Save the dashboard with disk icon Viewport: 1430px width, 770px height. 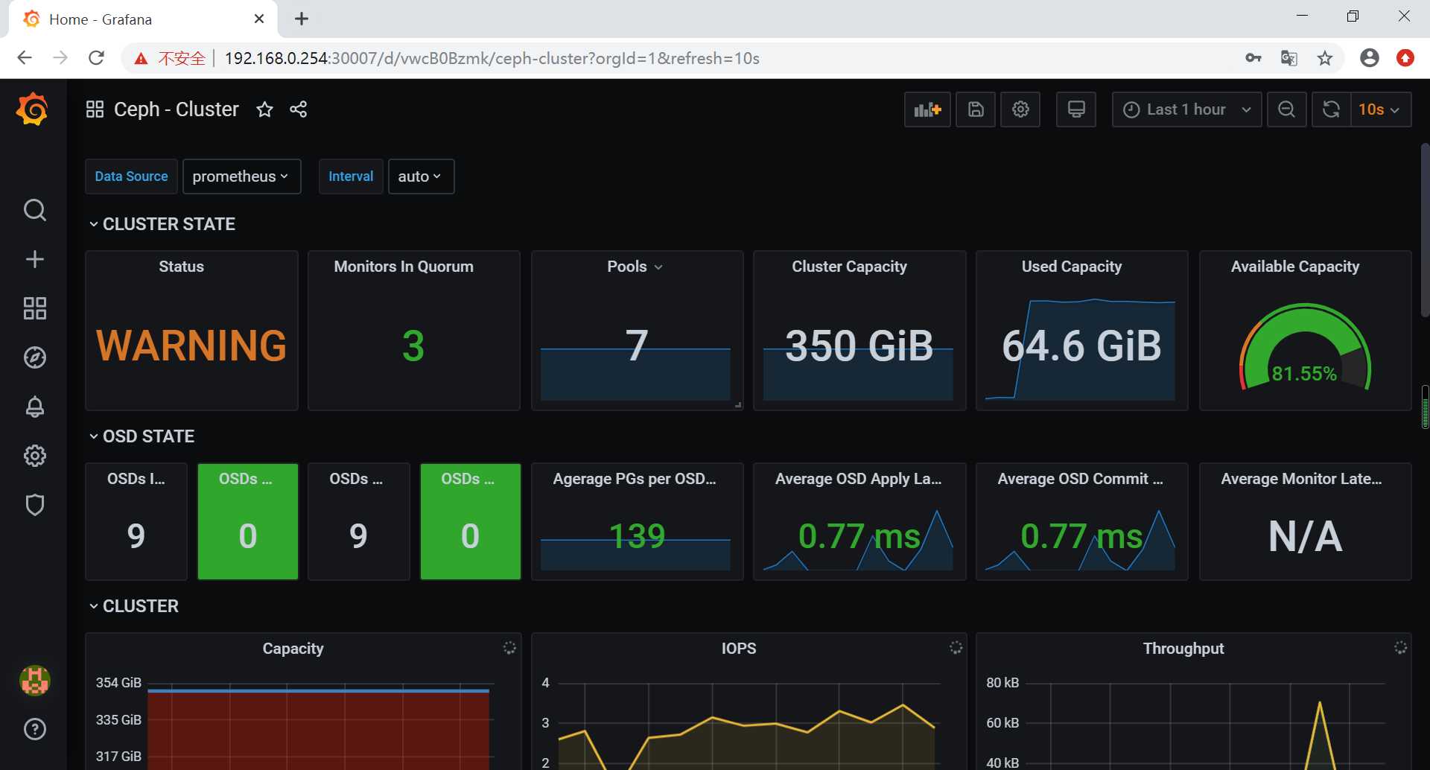976,109
